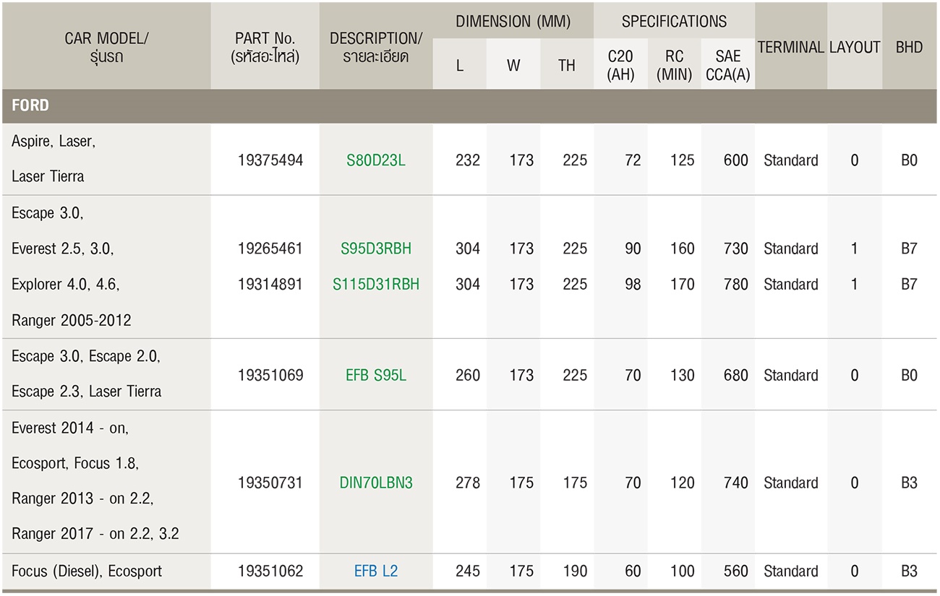Click CCA value 560 in EFB L2 row
Viewport: 940px width, 596px height.
click(736, 571)
